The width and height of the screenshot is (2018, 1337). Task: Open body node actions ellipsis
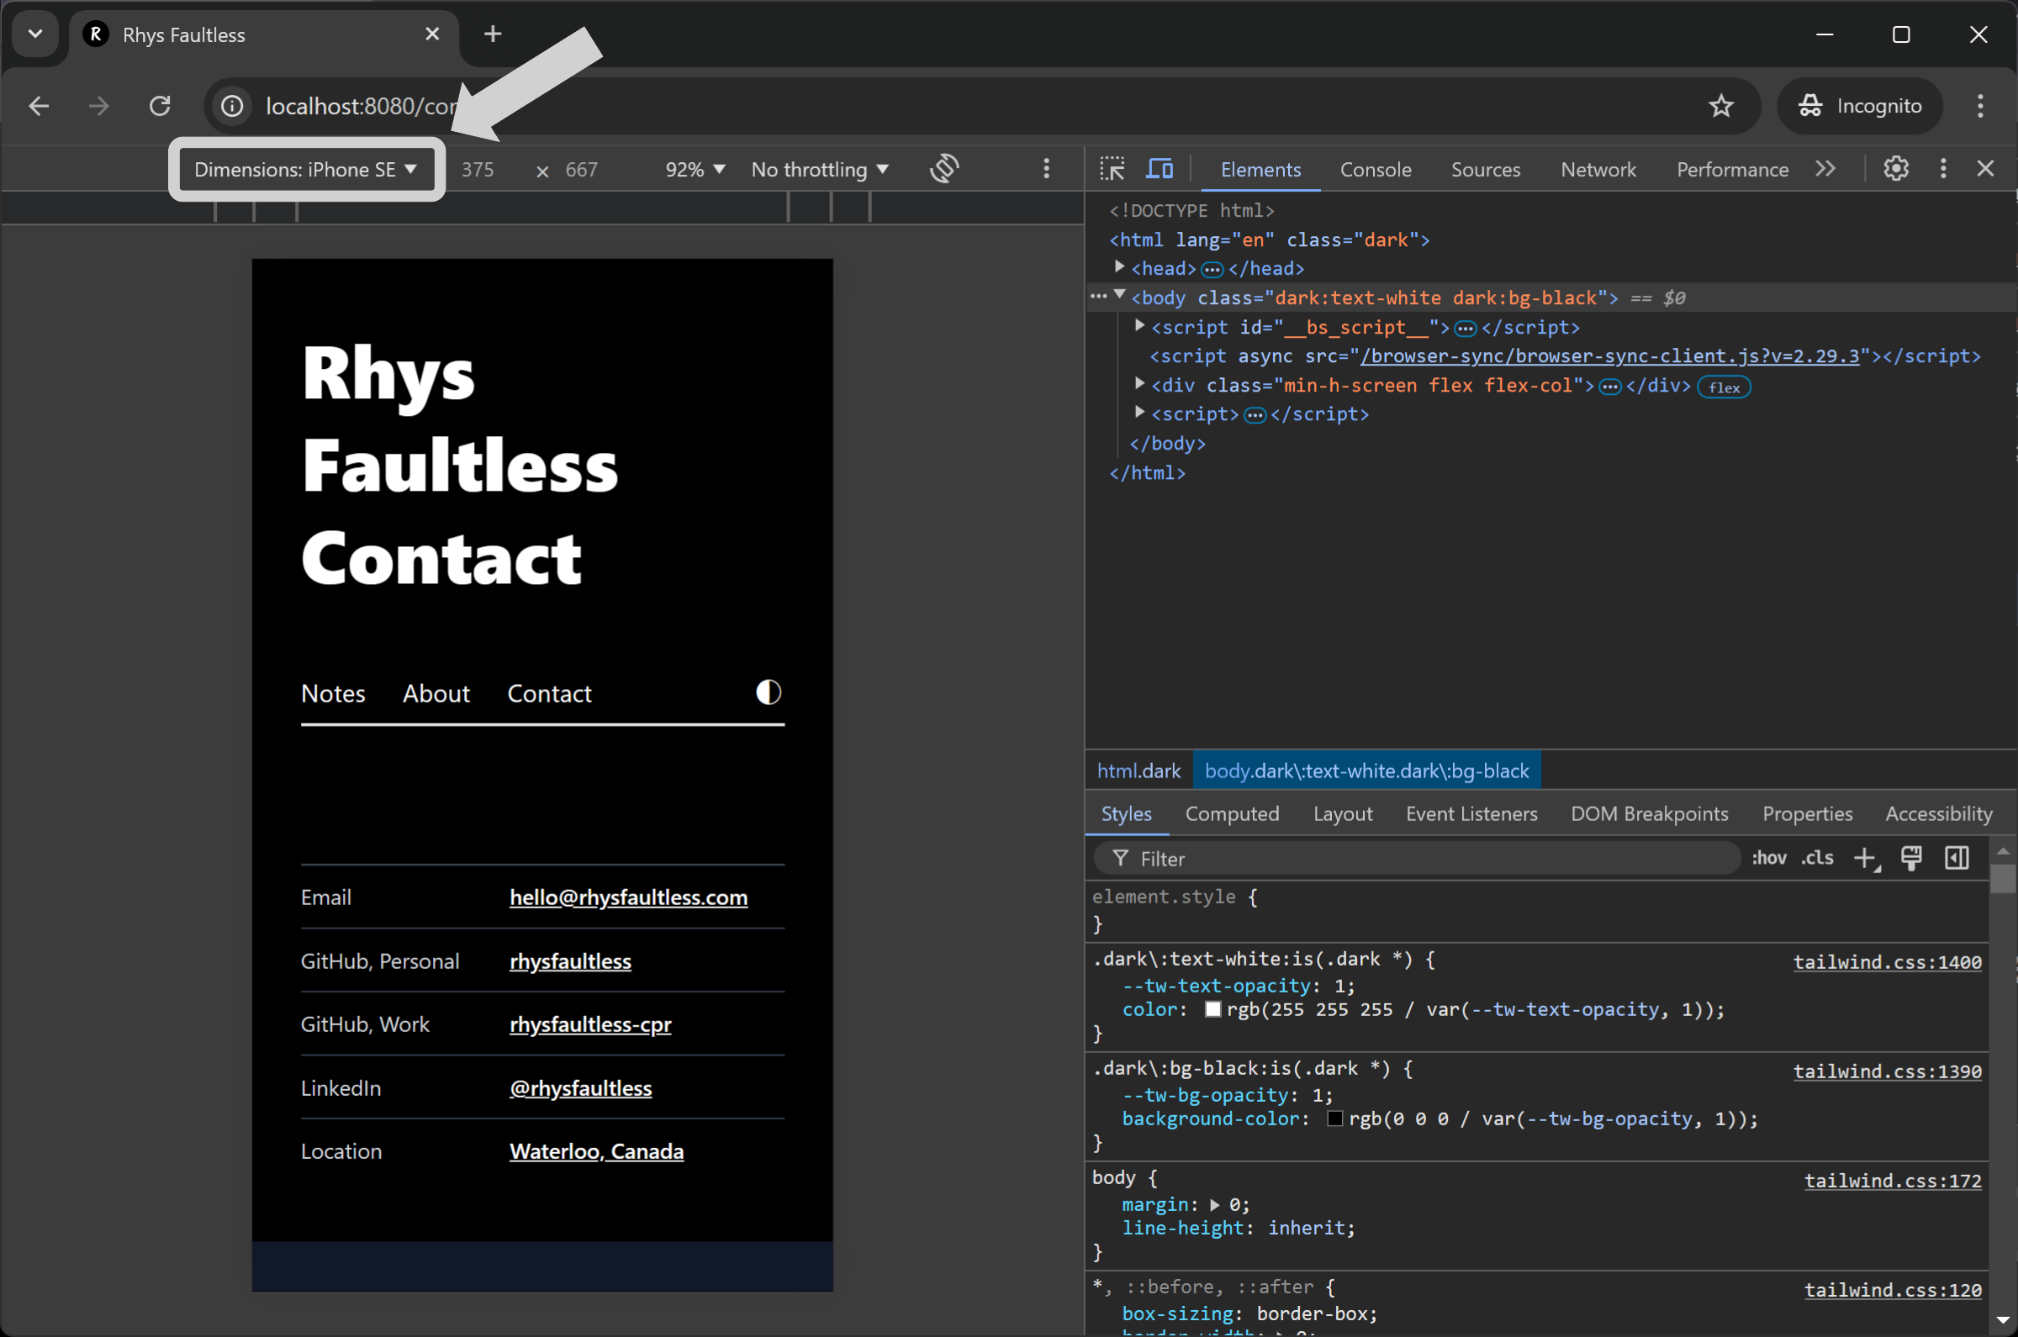pos(1097,295)
